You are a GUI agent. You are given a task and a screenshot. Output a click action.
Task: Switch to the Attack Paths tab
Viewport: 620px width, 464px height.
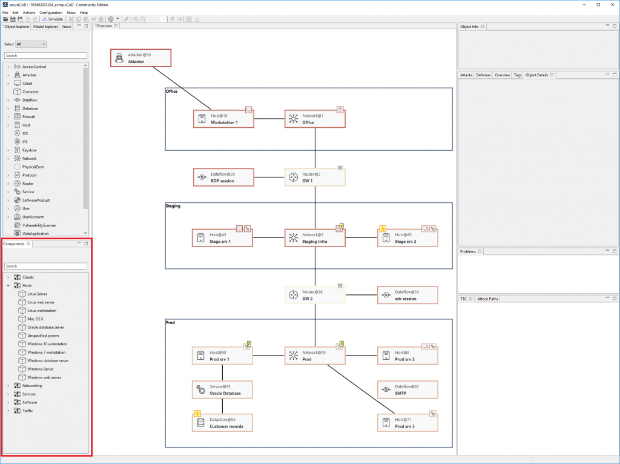click(x=487, y=299)
